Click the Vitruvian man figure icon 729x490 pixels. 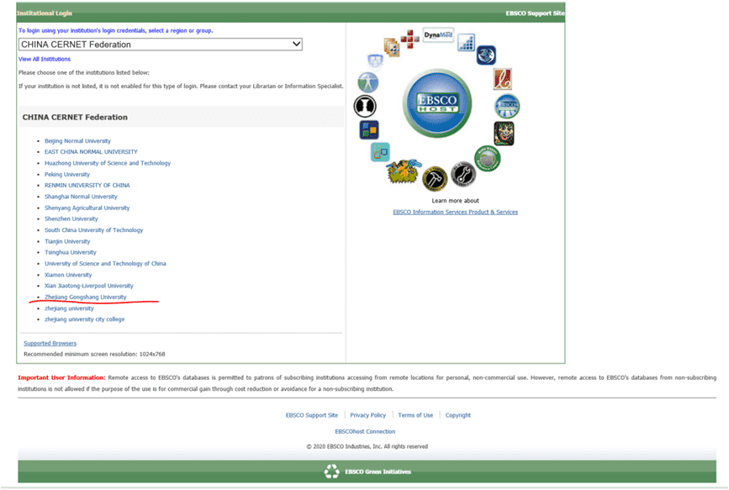367,82
